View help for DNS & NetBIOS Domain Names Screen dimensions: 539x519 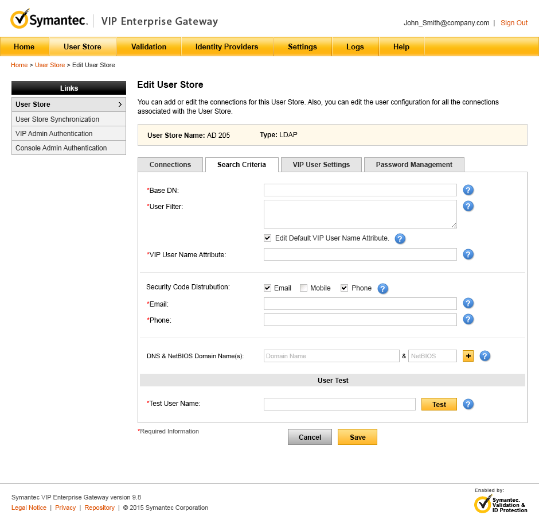point(485,356)
